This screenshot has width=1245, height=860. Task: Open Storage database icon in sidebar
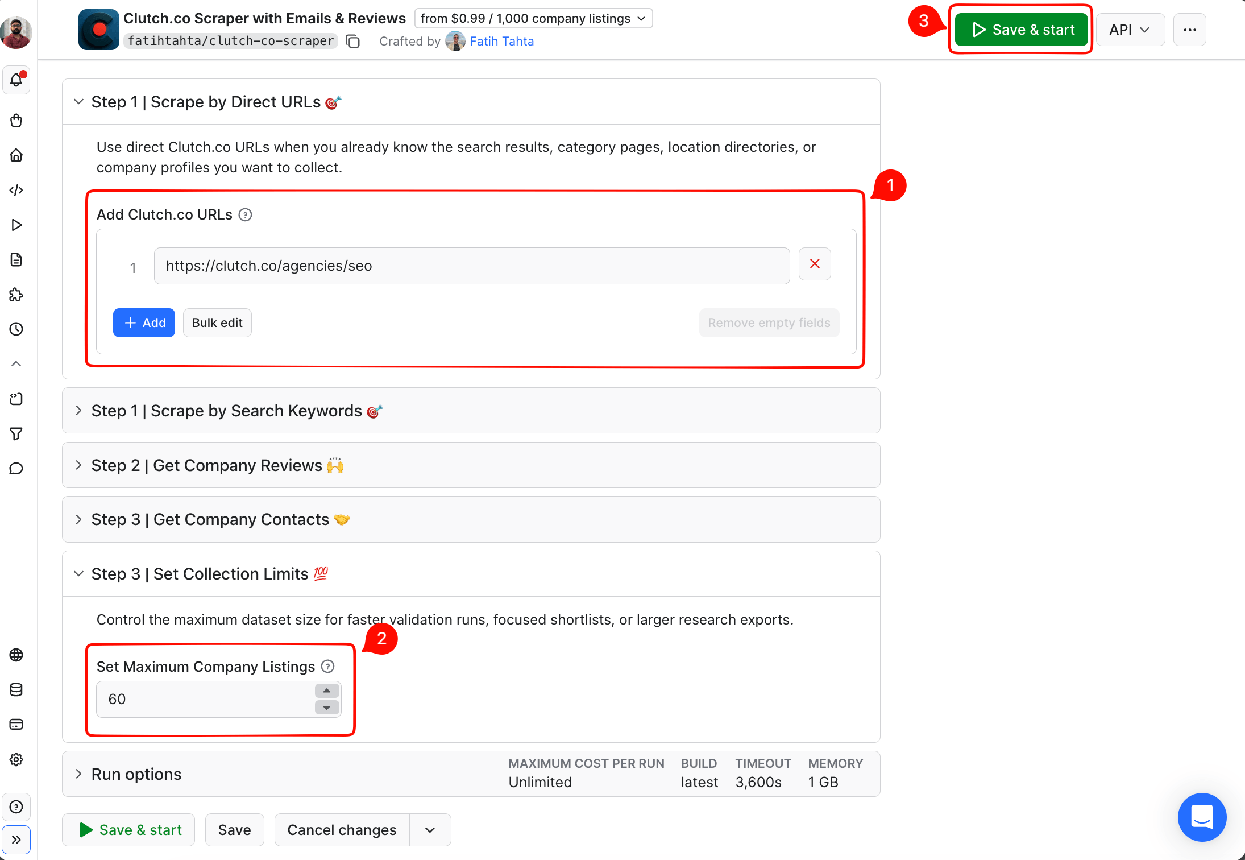point(16,690)
